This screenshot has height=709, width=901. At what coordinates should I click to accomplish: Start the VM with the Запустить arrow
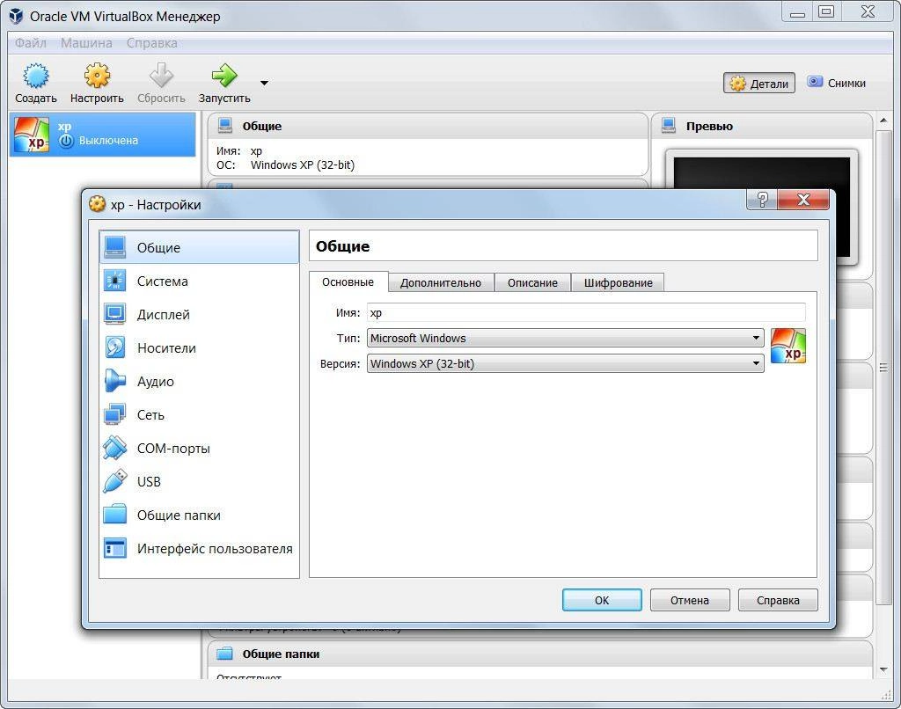(x=224, y=76)
